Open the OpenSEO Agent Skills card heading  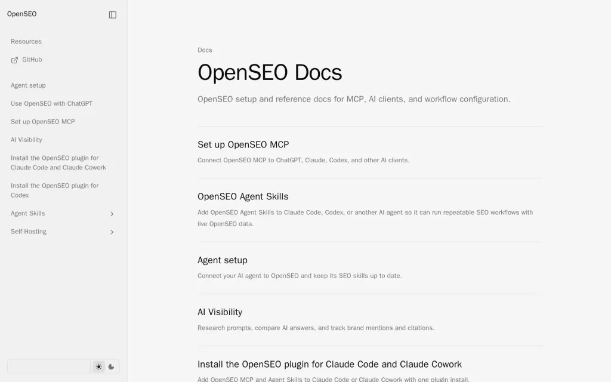click(243, 196)
